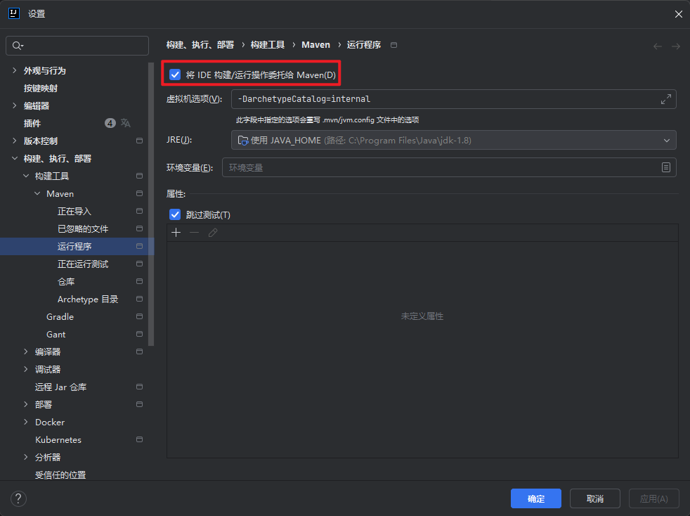Viewport: 690px width, 516px height.
Task: Collapse the 构建工具 node
Action: [x=26, y=176]
